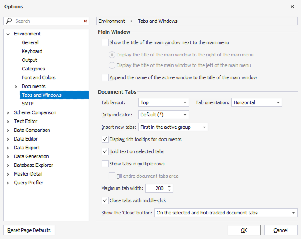Click the breadcrumb arrow separator
The height and width of the screenshot is (239, 301).
(131, 21)
